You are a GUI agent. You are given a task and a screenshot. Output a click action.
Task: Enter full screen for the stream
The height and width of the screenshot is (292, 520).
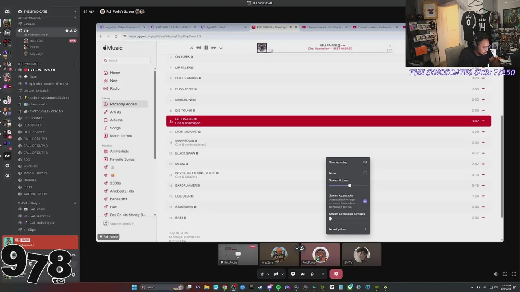pyautogui.click(x=514, y=274)
